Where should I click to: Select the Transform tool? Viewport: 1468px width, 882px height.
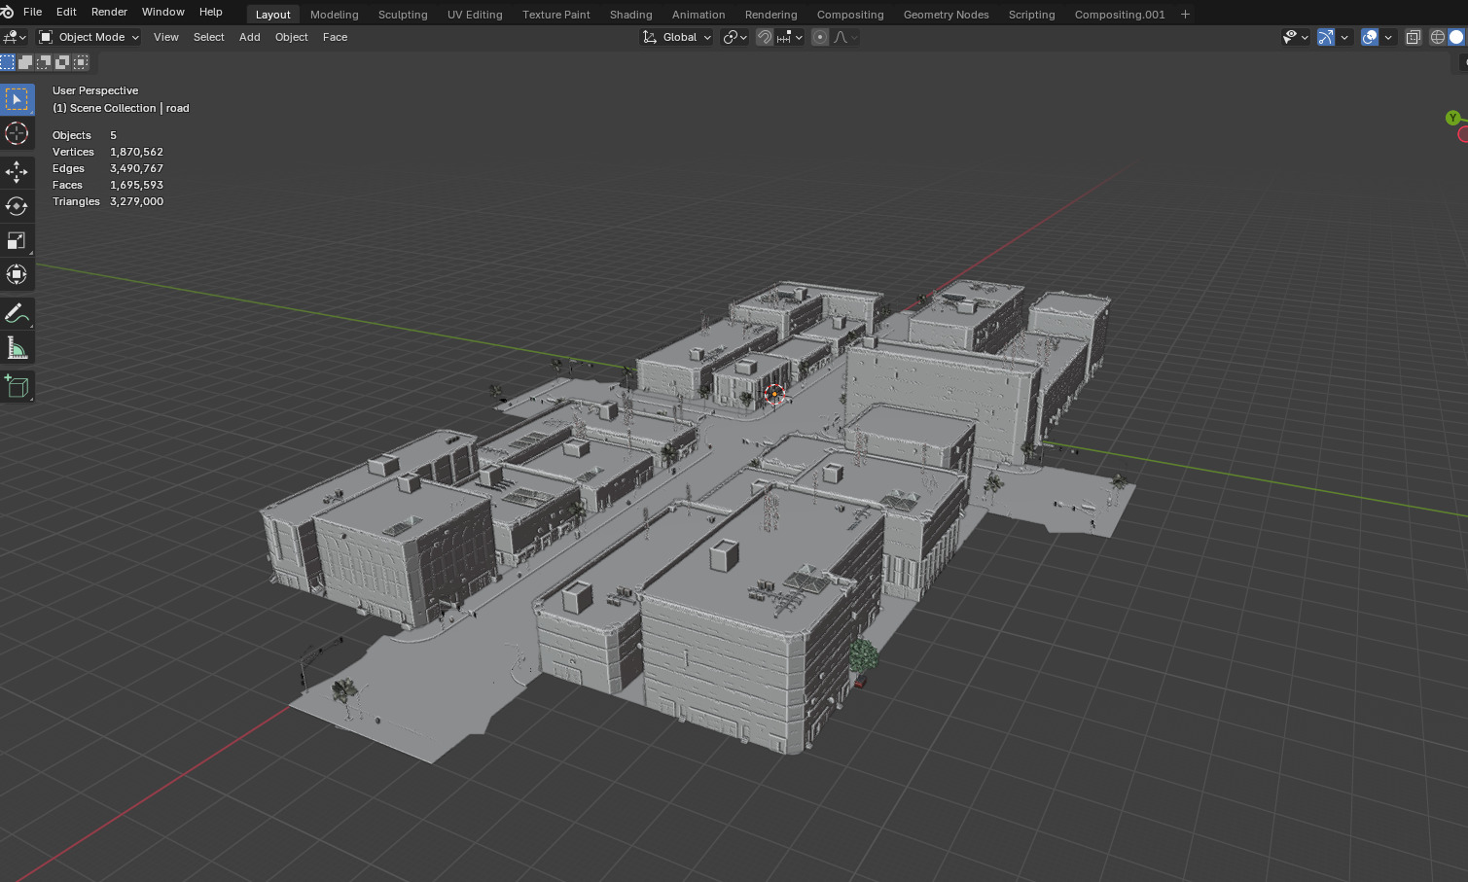17,274
